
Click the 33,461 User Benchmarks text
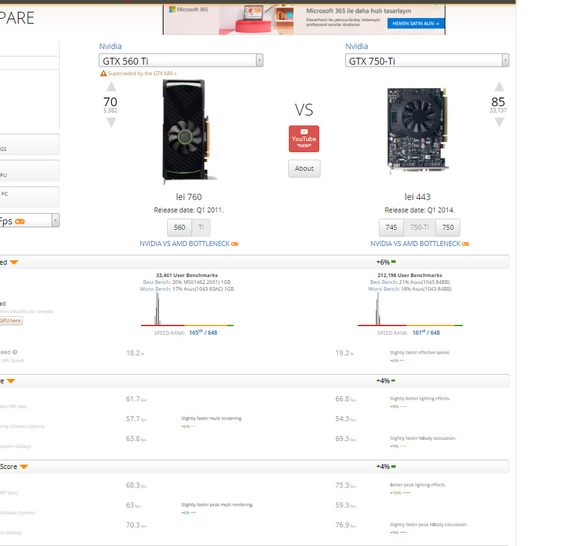pos(187,275)
